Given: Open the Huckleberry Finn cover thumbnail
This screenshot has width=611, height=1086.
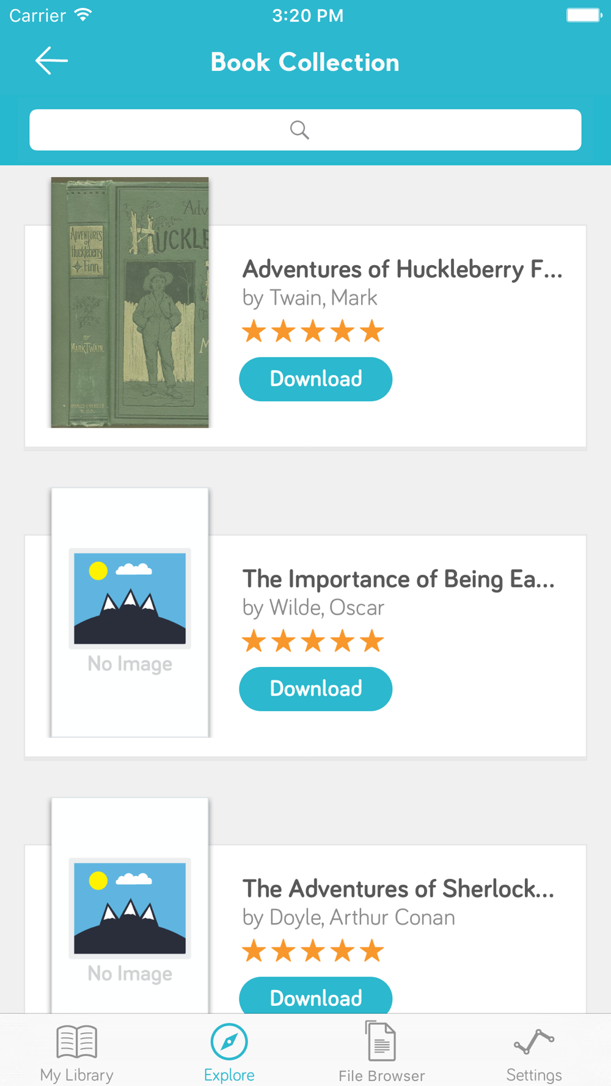Looking at the screenshot, I should 130,302.
